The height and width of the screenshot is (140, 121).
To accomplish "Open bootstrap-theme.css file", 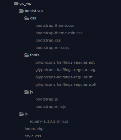I will pos(55,25).
